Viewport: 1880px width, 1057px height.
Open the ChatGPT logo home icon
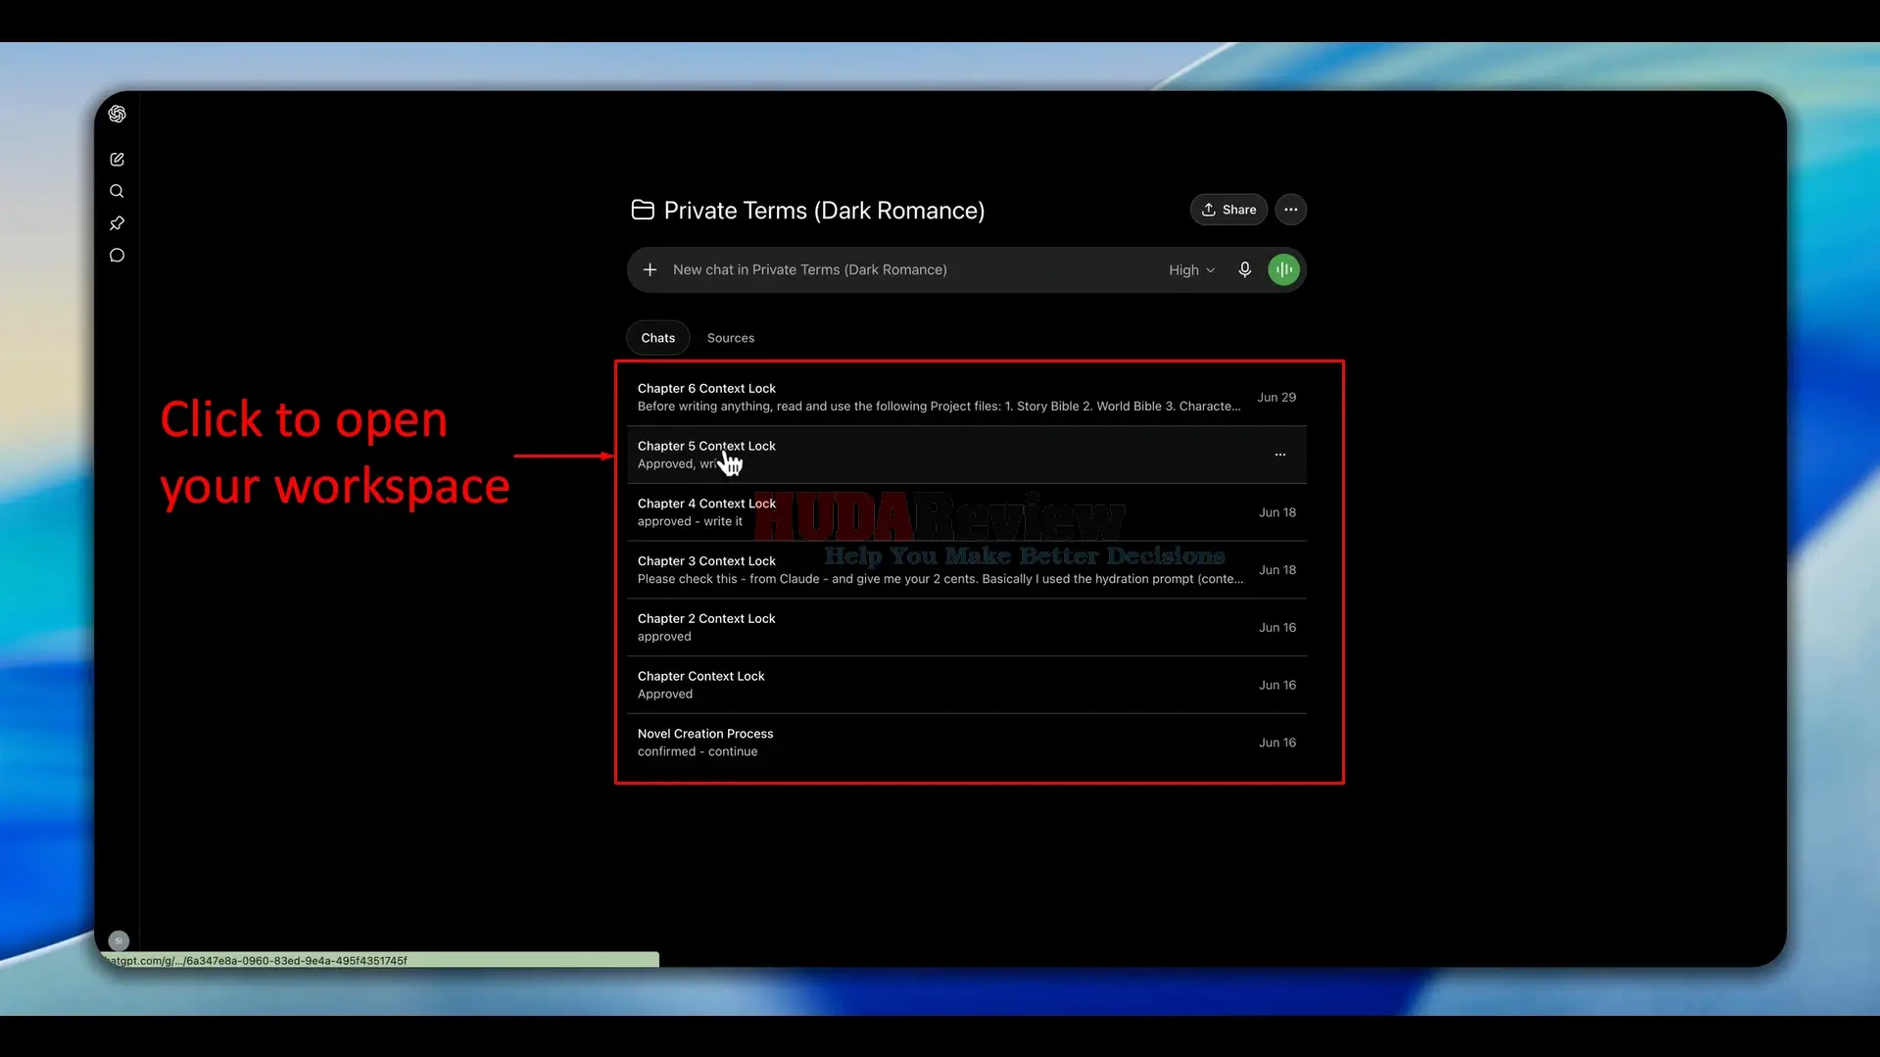pyautogui.click(x=117, y=114)
